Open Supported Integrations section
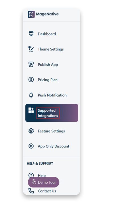This screenshot has height=204, width=114. point(52,113)
